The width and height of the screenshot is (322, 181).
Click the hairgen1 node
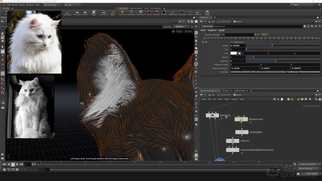point(212,115)
